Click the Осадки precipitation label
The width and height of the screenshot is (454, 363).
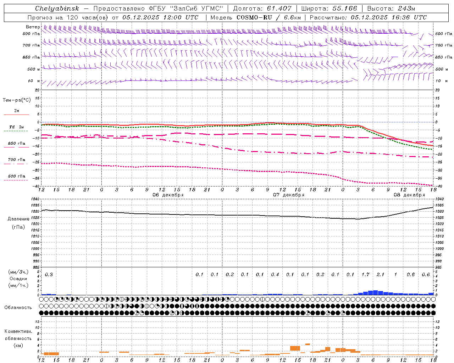18,279
